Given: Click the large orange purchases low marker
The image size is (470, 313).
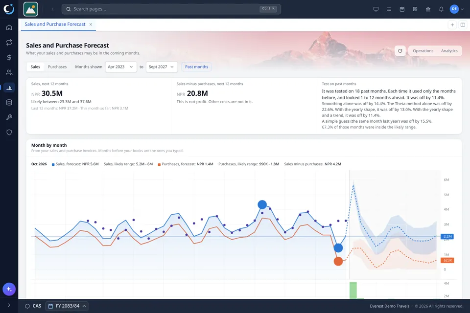Looking at the screenshot, I should (x=338, y=261).
